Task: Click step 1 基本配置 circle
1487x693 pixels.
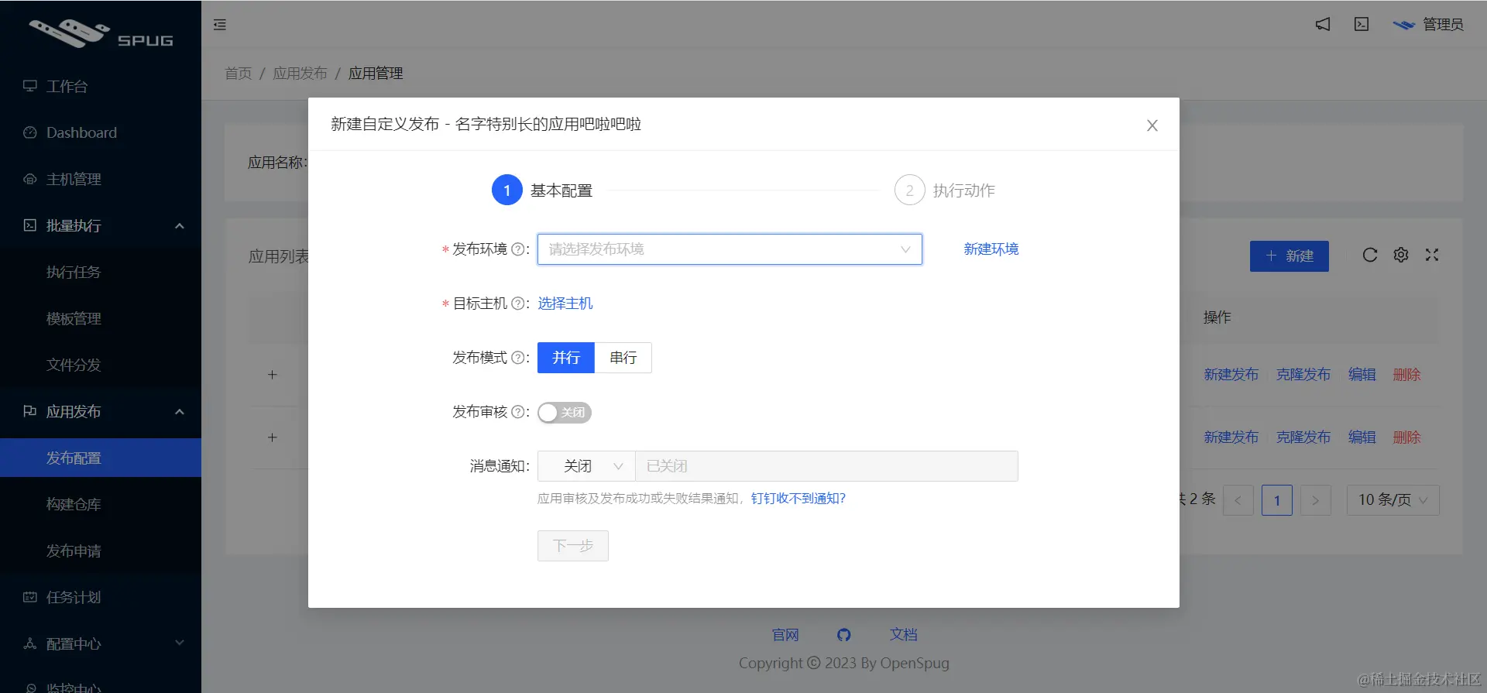Action: tap(507, 190)
